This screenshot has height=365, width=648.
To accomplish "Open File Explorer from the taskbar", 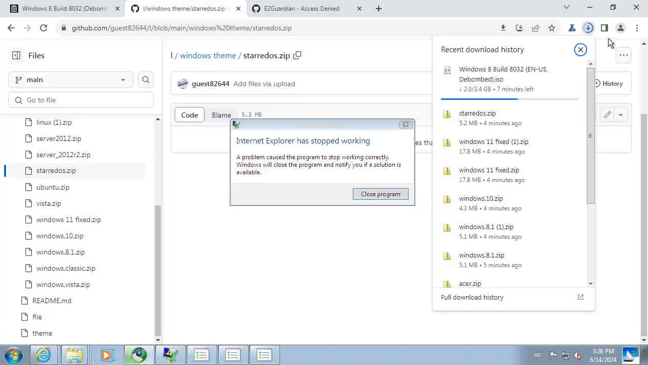I will [74, 355].
